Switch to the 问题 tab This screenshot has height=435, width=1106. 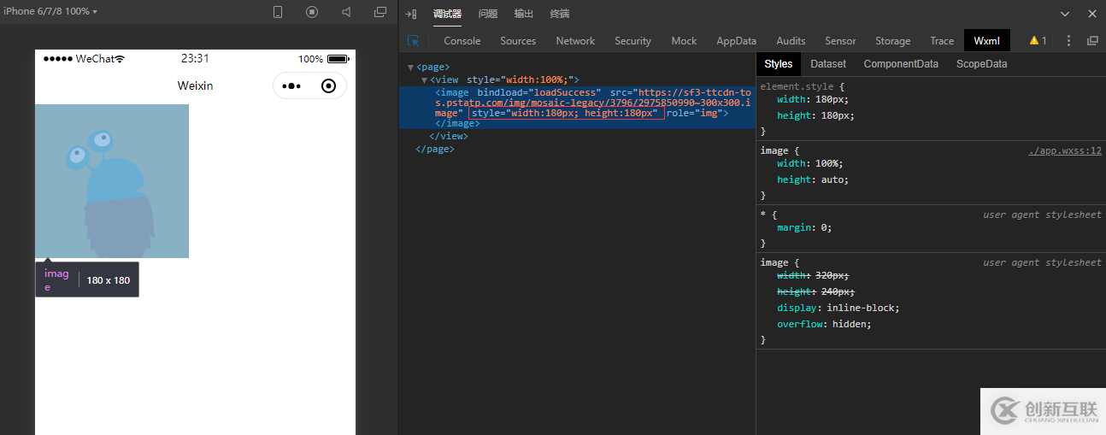pos(488,14)
